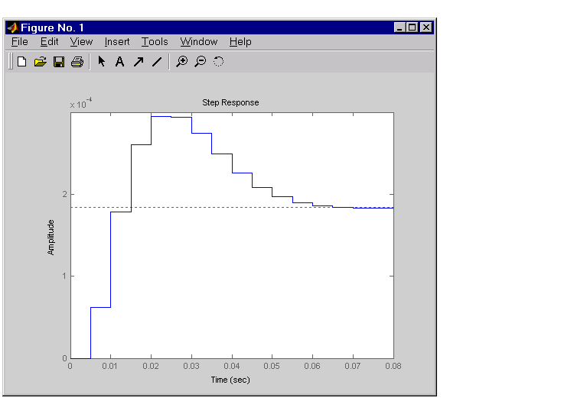
Task: Click the 'Amplitude' y-axis label
Action: pyautogui.click(x=51, y=237)
